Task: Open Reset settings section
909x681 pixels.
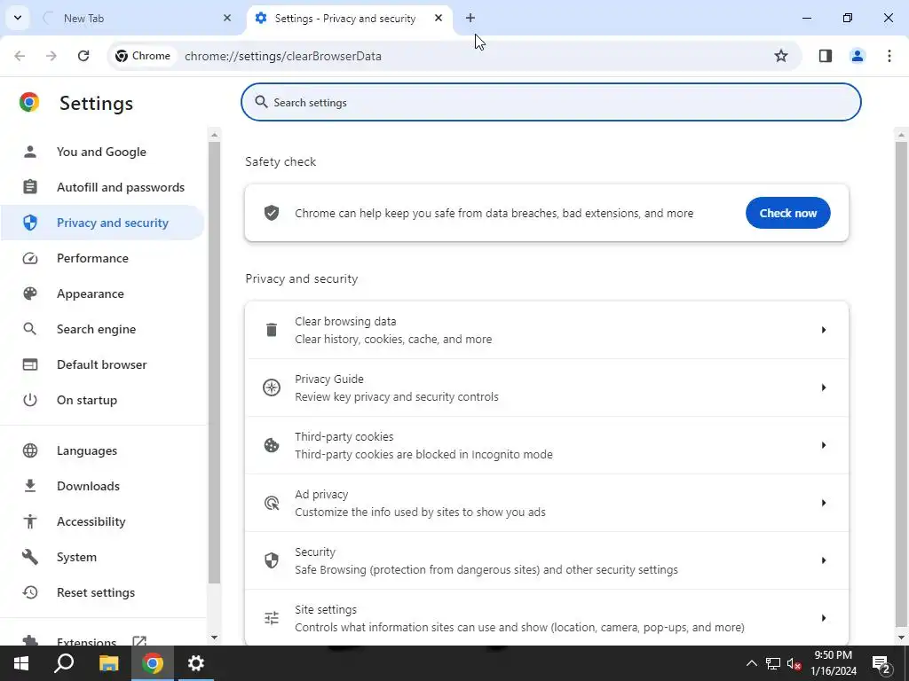Action: tap(103, 592)
